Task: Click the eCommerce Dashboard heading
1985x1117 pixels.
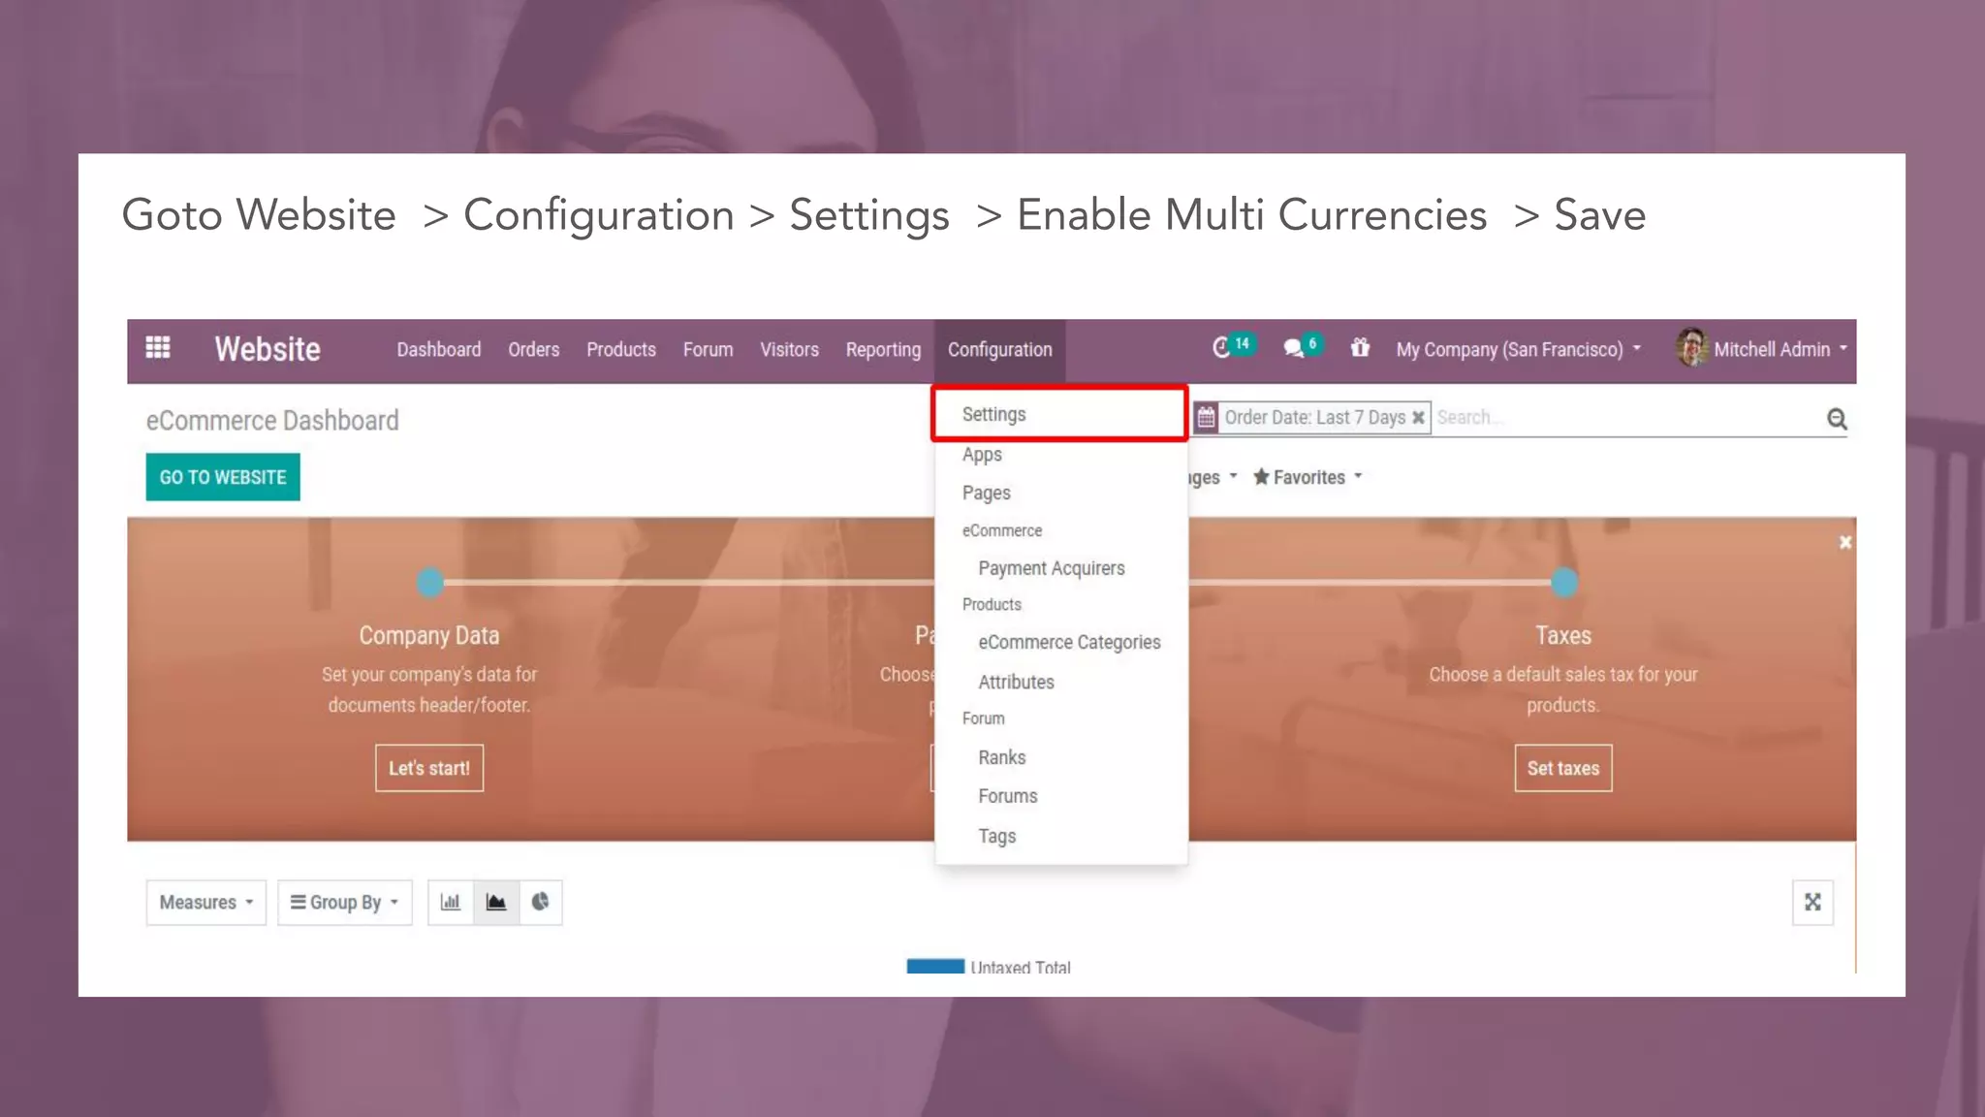Action: coord(272,421)
